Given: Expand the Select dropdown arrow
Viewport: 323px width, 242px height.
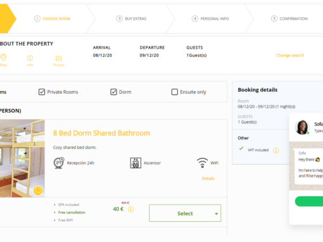Looking at the screenshot, I should (216, 213).
